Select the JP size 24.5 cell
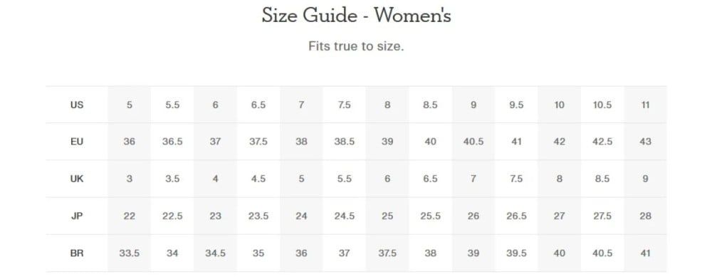Viewport: 712px width, 279px height. point(344,216)
